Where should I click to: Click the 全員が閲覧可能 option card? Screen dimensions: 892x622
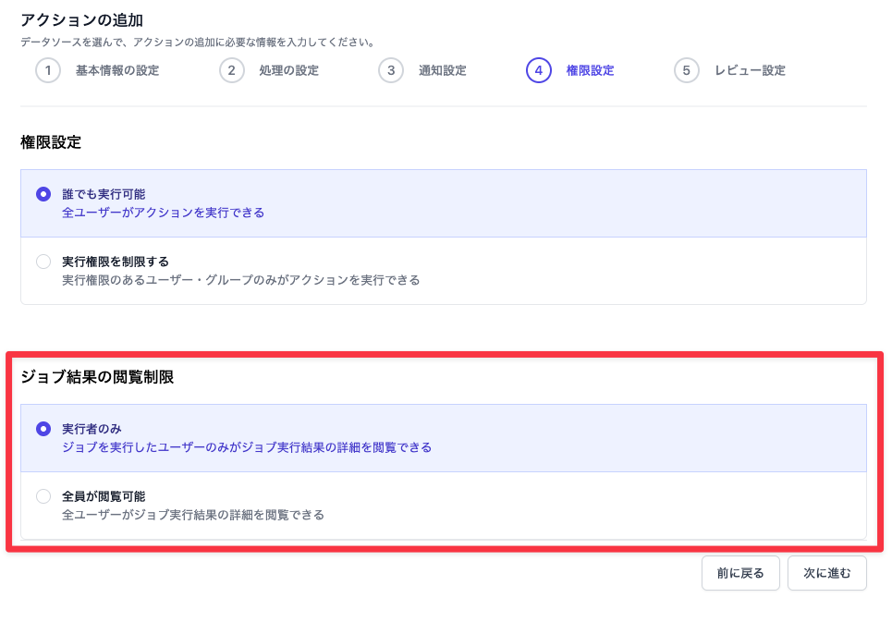pos(444,506)
